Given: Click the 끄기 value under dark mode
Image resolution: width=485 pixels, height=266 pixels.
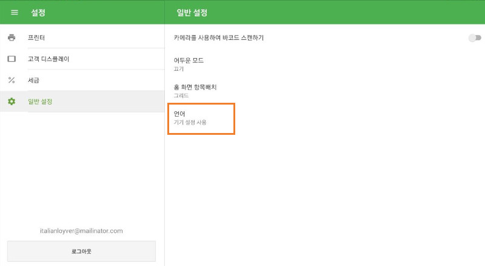Looking at the screenshot, I should [179, 69].
